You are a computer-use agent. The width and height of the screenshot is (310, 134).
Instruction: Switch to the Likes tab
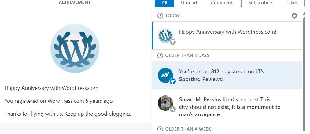[293, 3]
